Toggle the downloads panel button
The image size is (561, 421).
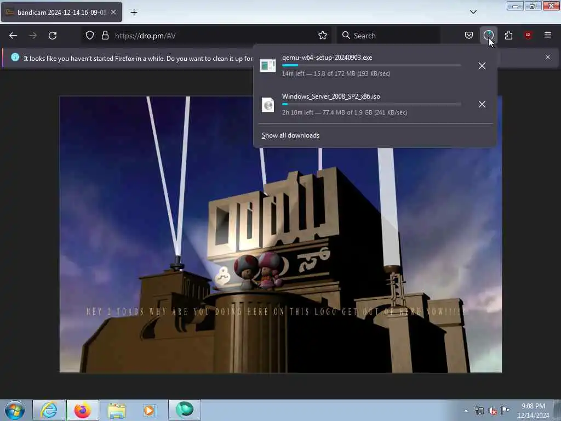point(488,36)
